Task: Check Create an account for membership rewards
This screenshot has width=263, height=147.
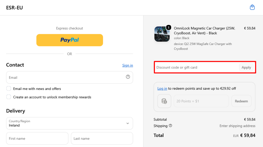Action: pos(9,97)
